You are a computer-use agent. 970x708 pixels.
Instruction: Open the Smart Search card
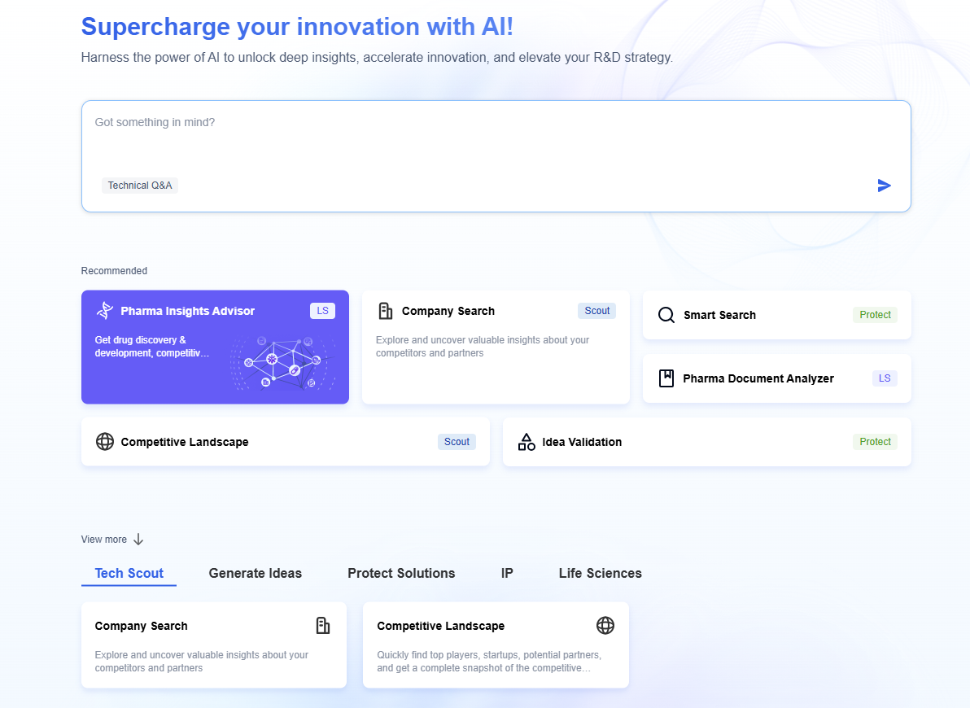click(x=776, y=315)
